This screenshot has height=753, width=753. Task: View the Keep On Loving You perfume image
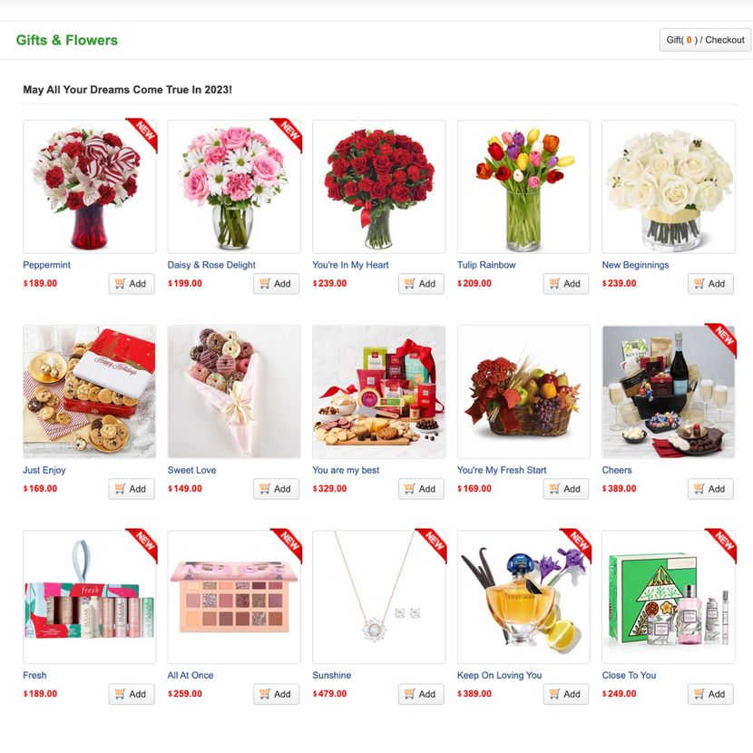[523, 597]
